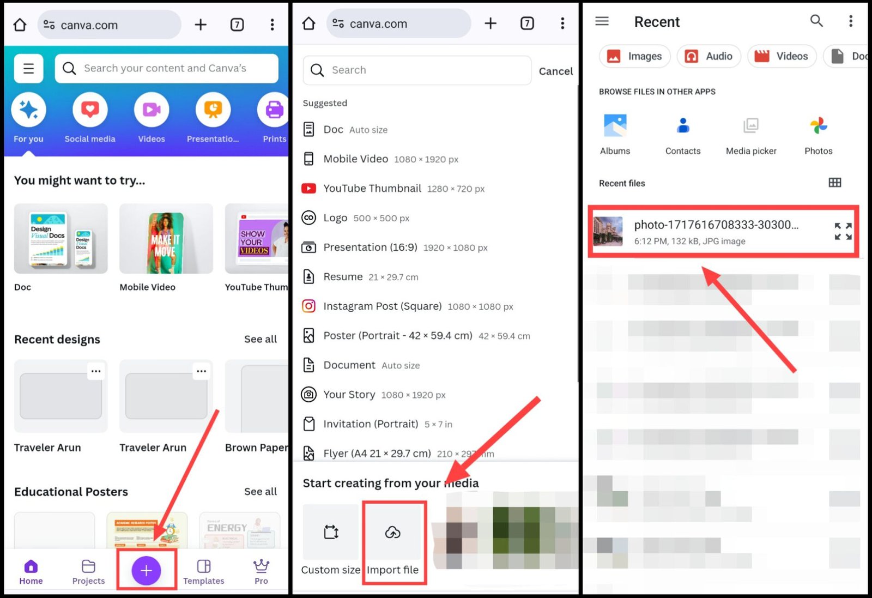
Task: Filter by Documents chip
Action: [845, 56]
